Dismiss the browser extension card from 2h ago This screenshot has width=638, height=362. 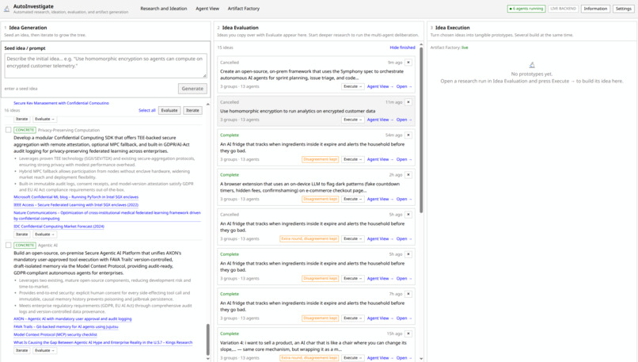click(408, 175)
